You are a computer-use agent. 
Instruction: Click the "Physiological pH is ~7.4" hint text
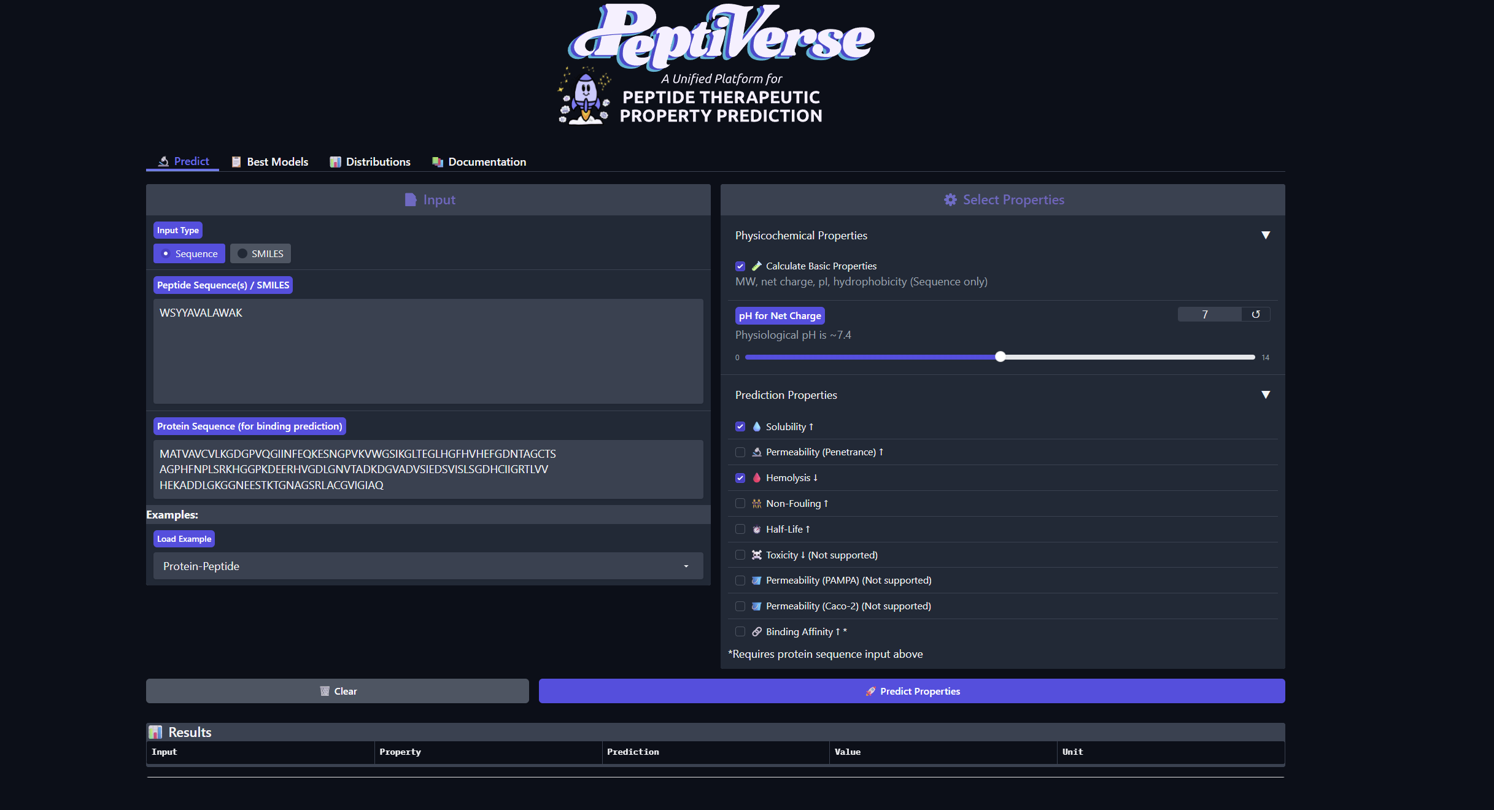click(x=793, y=335)
